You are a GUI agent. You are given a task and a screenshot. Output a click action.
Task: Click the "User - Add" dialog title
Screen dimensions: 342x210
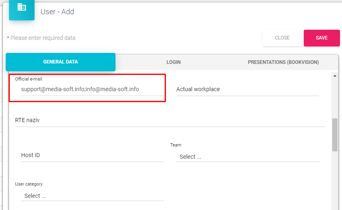[x=57, y=12]
